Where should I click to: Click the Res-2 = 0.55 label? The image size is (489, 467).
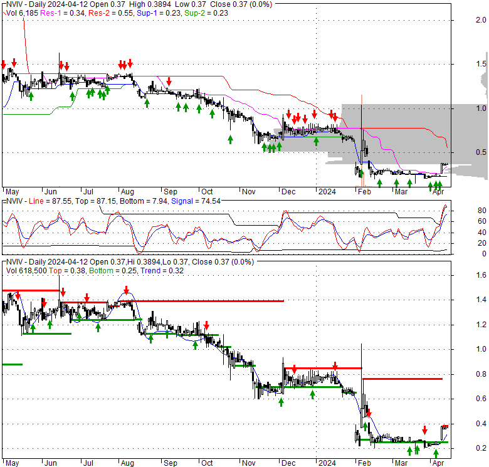[112, 13]
